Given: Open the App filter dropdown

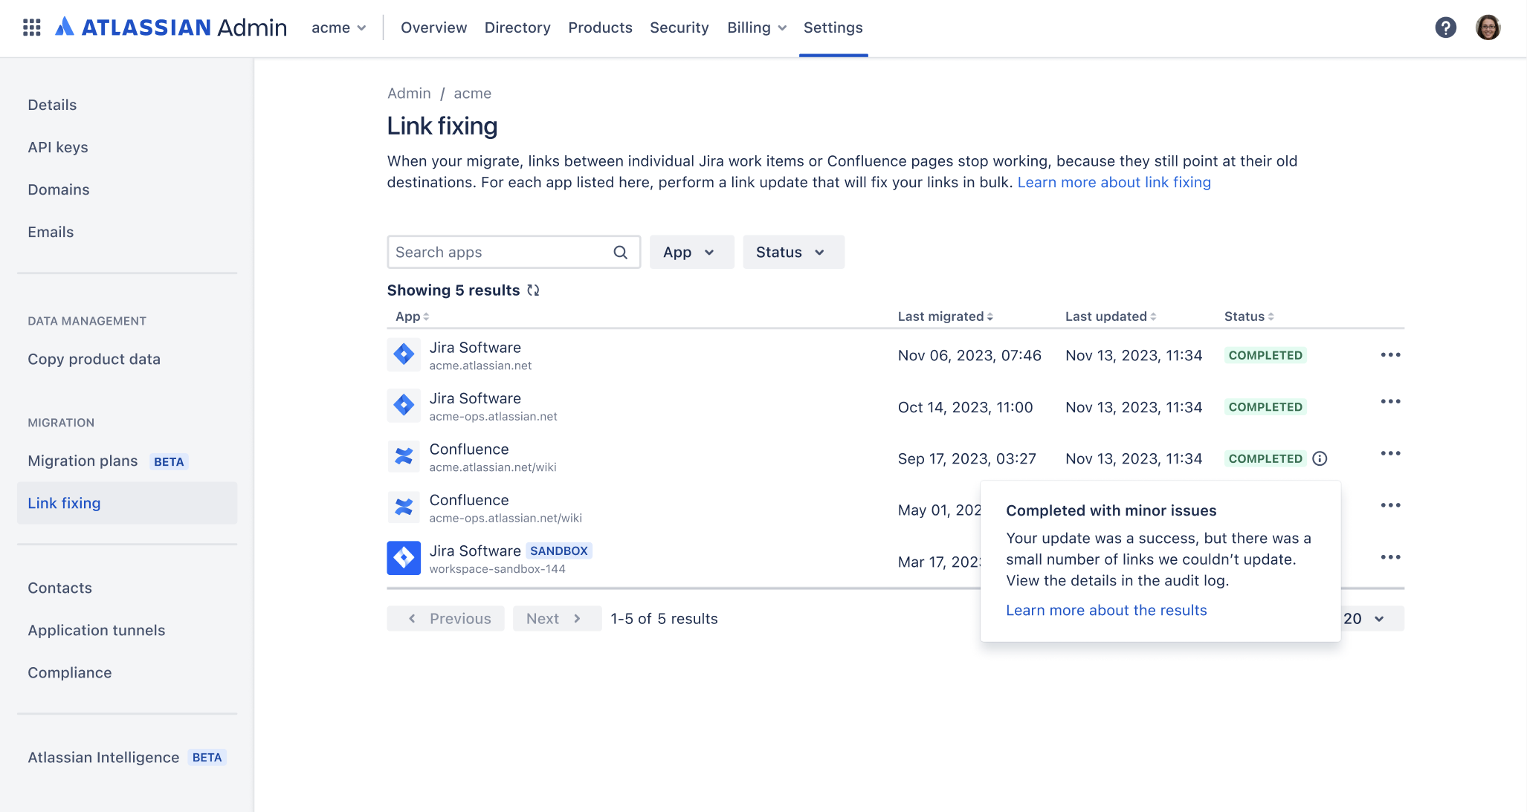Looking at the screenshot, I should coord(691,252).
